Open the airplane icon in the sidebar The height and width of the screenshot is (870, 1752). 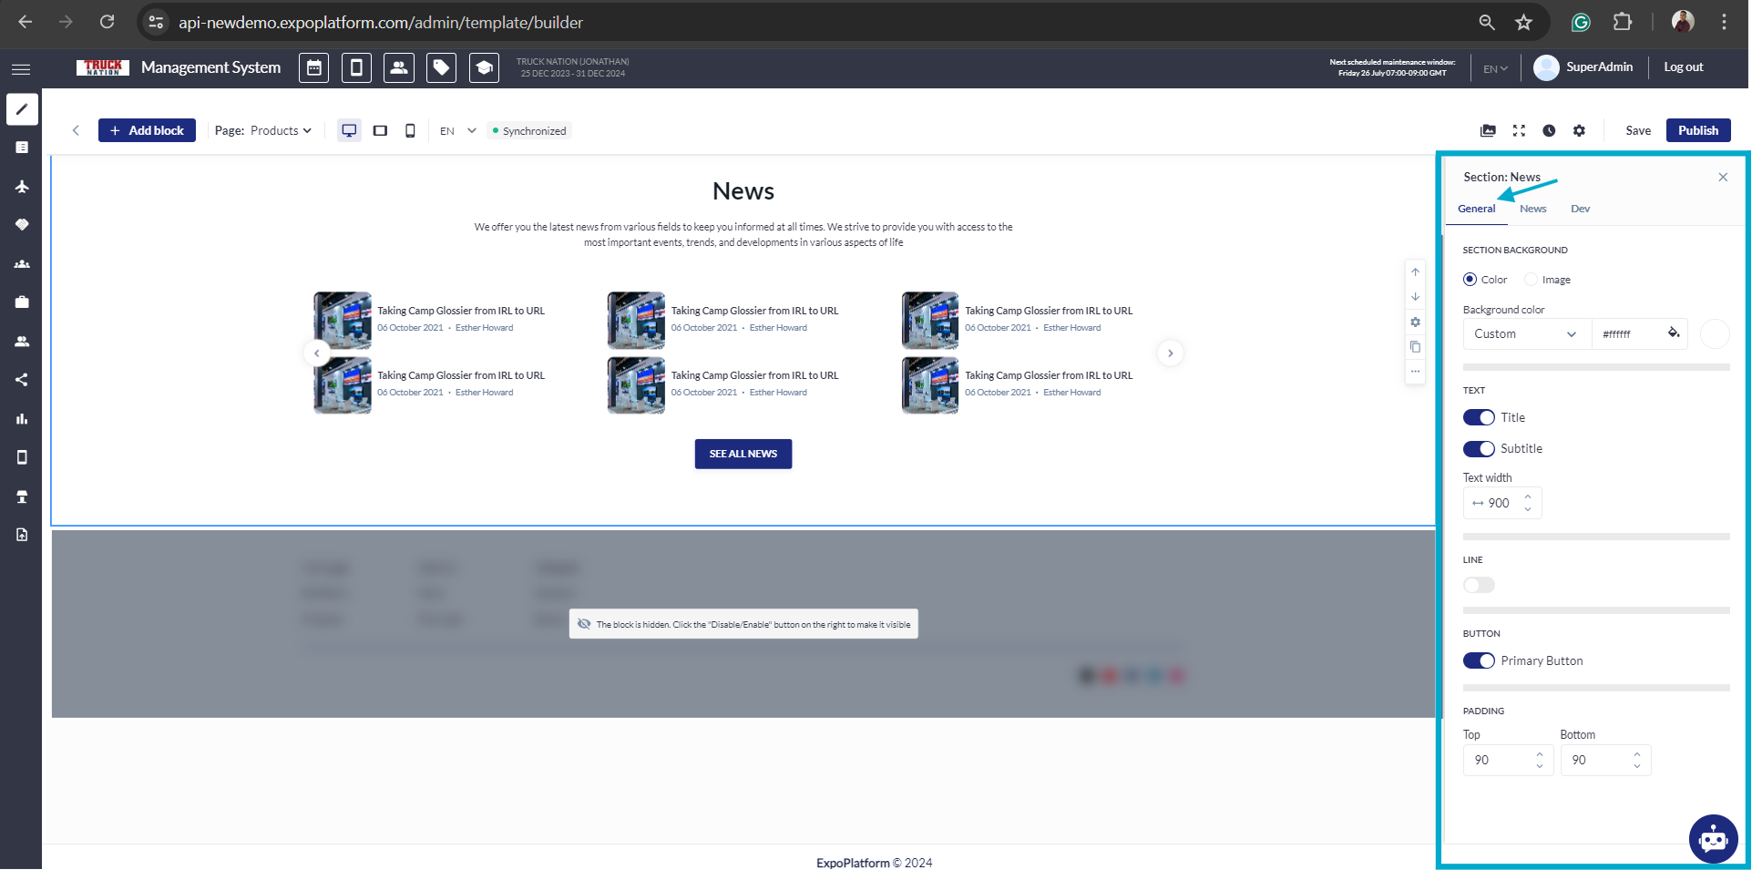tap(22, 187)
